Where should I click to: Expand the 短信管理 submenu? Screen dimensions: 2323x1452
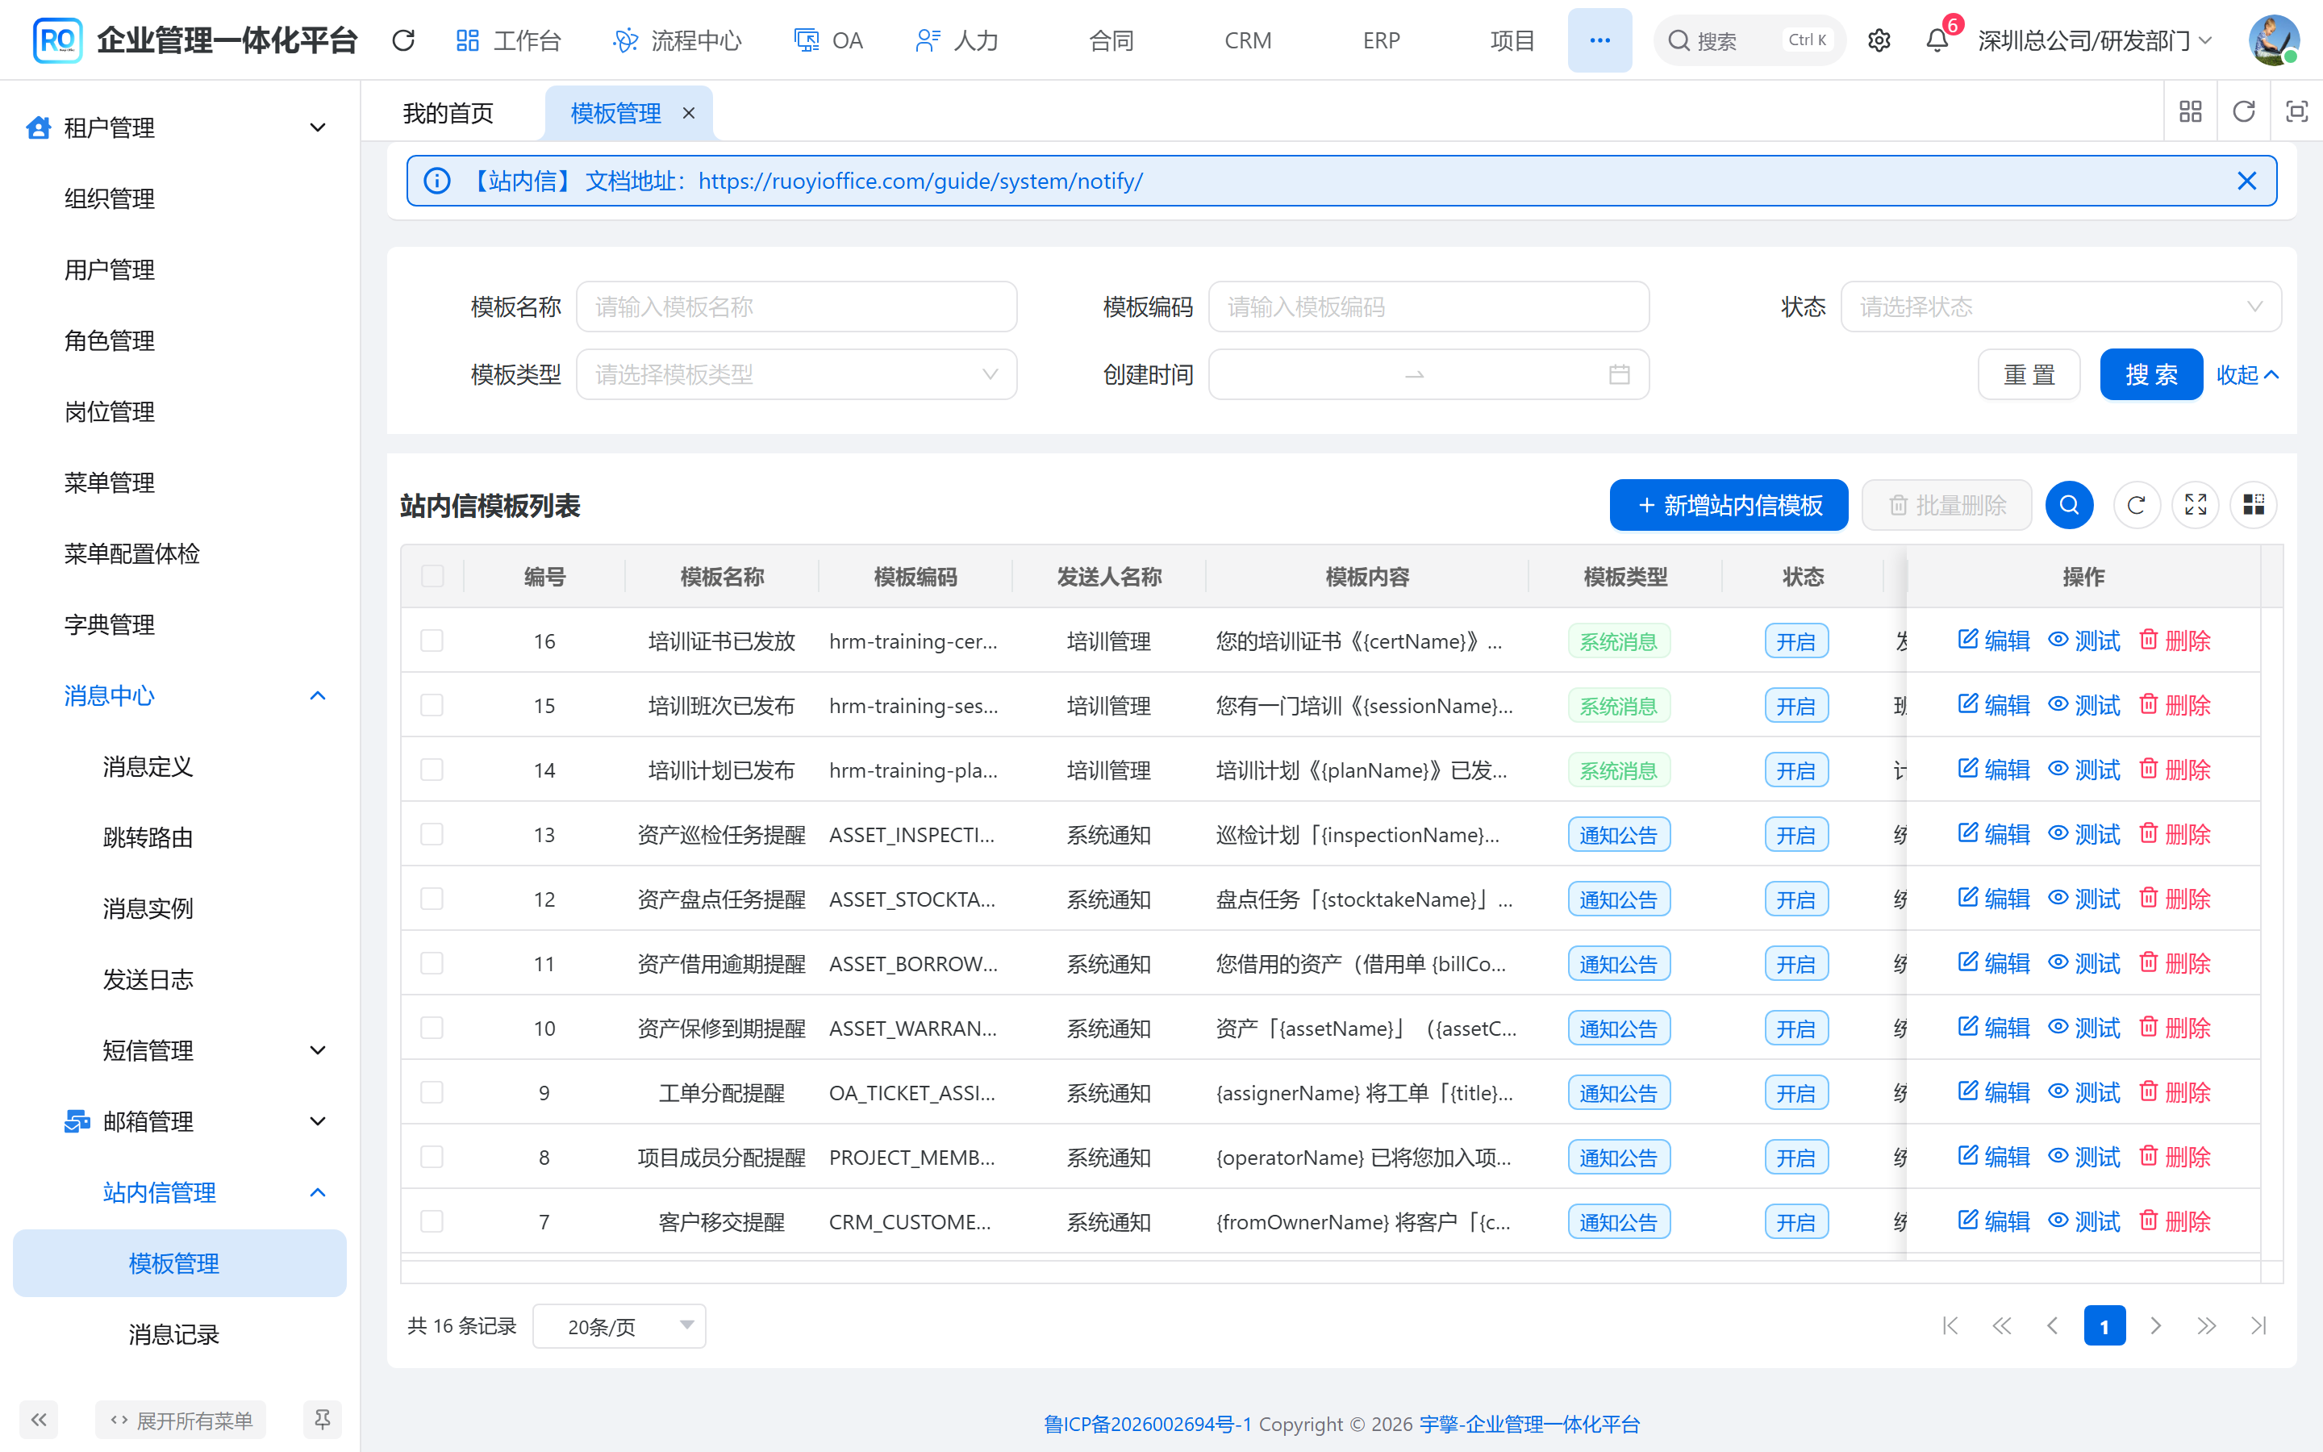[x=180, y=1050]
